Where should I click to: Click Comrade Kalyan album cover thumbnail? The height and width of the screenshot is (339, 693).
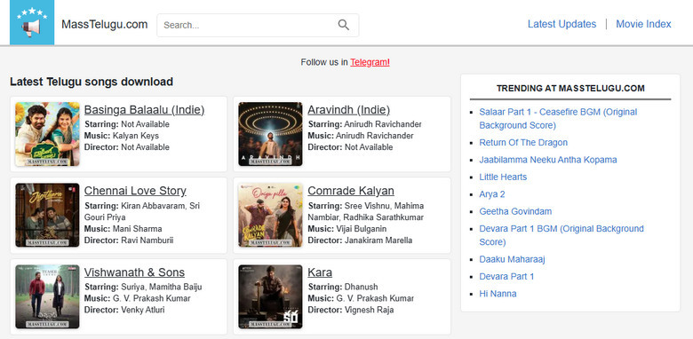(x=270, y=215)
